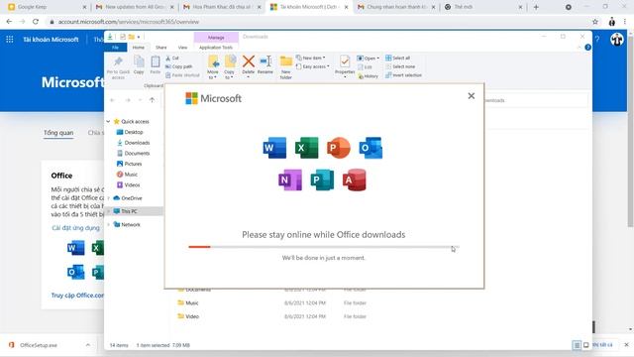Open the File tab in Explorer
634x357 pixels.
pos(115,48)
